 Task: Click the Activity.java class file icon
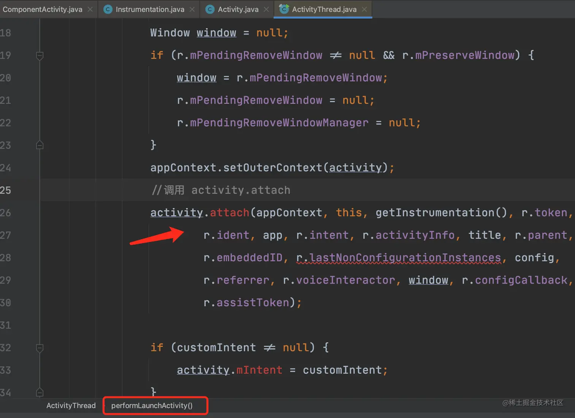coord(210,9)
